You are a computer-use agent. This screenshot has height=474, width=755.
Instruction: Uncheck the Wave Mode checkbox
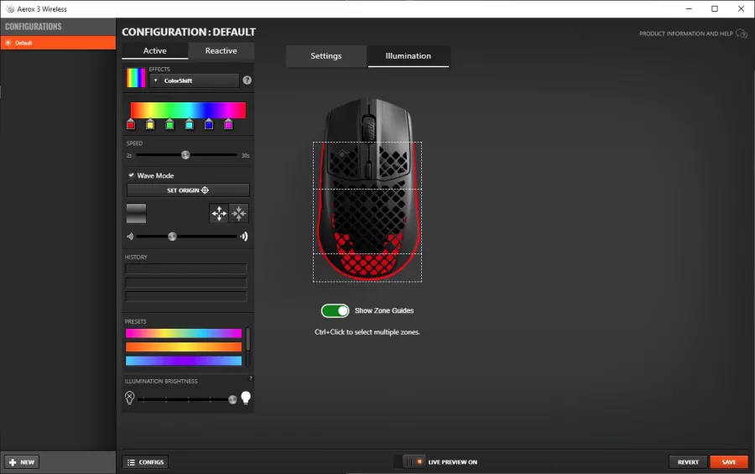point(131,175)
